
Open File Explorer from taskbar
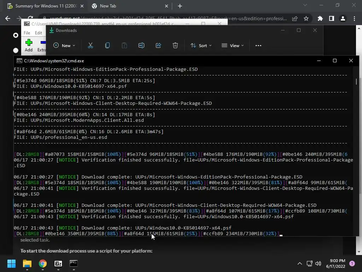tap(27, 263)
